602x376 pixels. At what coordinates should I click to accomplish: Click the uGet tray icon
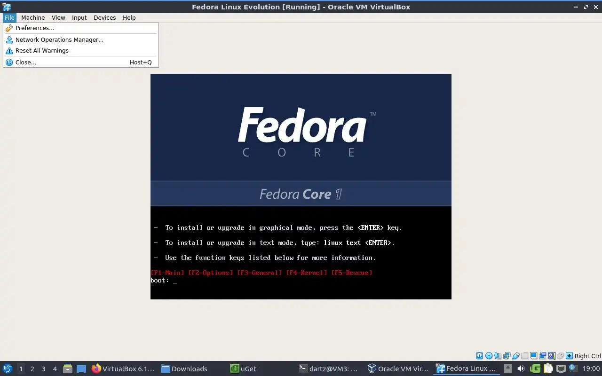(535, 368)
